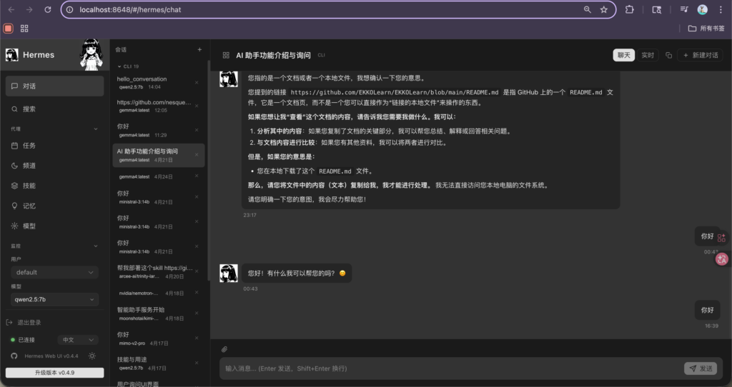
Task: Open the https://github.com/nesque... session
Action: click(x=158, y=106)
